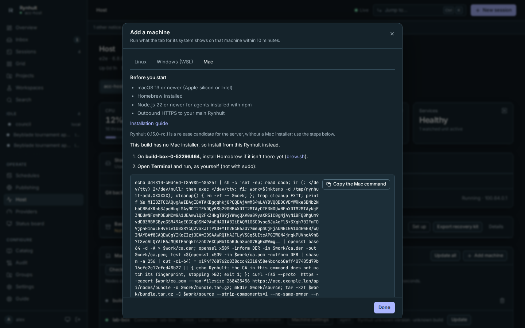Click the 'Homebrew installed' requirement
525x328 pixels.
point(160,96)
